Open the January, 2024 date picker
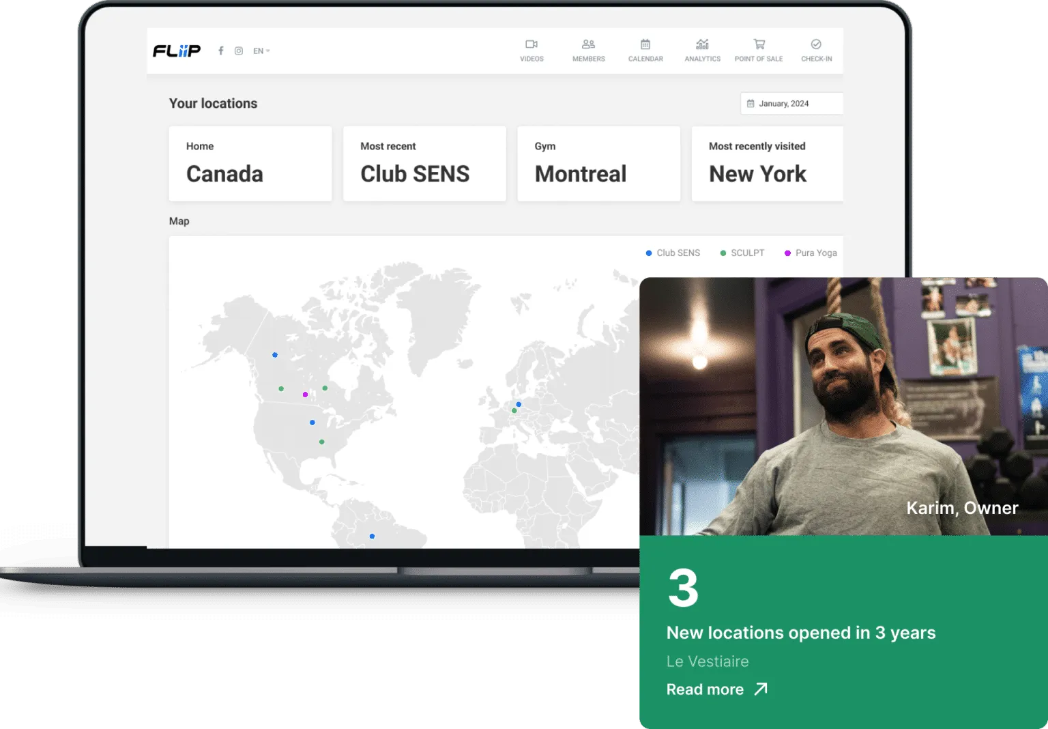The height and width of the screenshot is (729, 1048). pos(791,104)
